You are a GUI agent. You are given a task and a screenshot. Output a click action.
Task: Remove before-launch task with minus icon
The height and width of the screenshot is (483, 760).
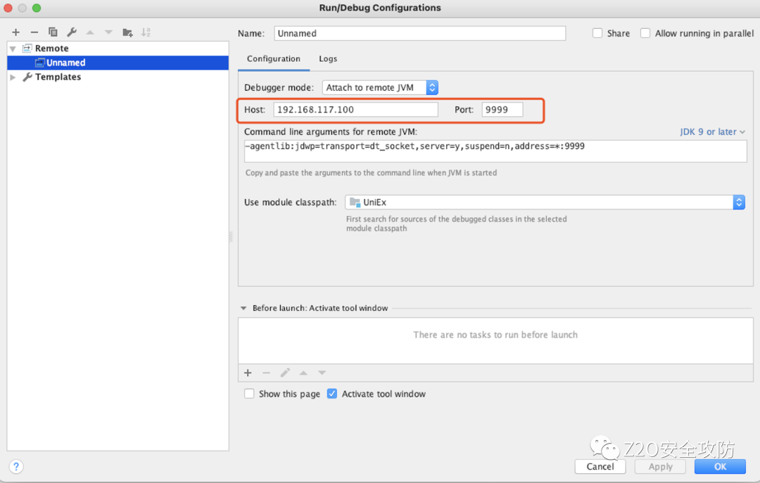pos(266,373)
